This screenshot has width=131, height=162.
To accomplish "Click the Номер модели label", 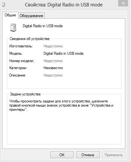I will [x=22, y=61].
